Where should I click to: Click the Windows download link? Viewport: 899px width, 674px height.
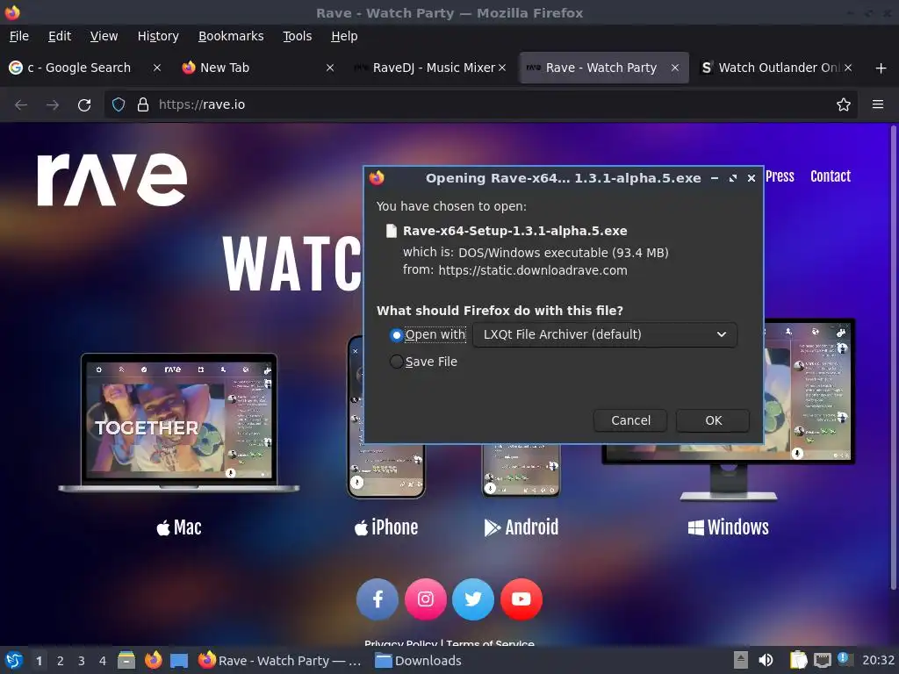(x=728, y=527)
